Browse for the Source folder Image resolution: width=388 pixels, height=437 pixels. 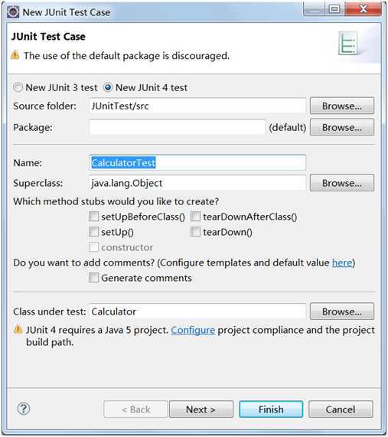pyautogui.click(x=342, y=106)
